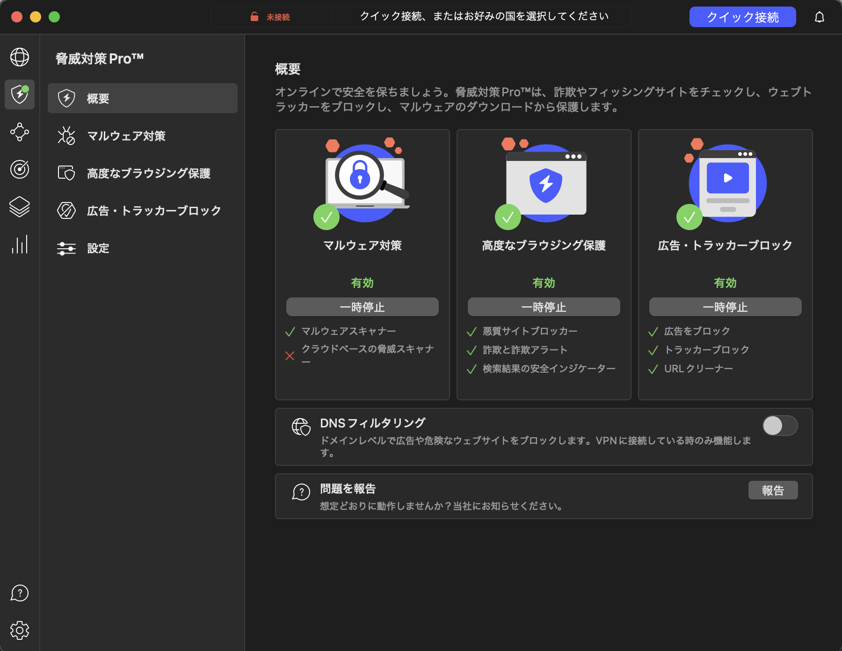Image resolution: width=842 pixels, height=651 pixels.
Task: Click the DNS フィルタリング title text
Action: point(373,423)
